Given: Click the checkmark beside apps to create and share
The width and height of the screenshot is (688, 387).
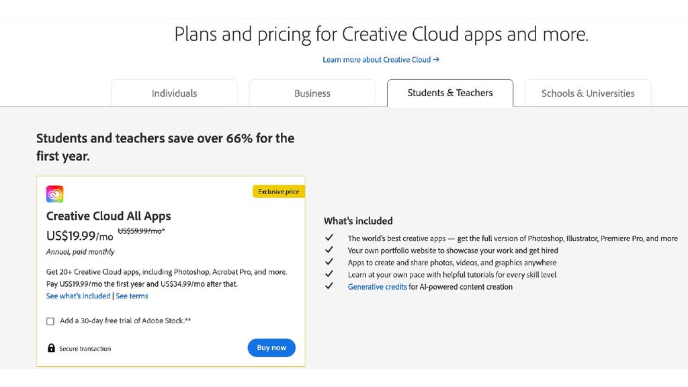Looking at the screenshot, I should 329,261.
